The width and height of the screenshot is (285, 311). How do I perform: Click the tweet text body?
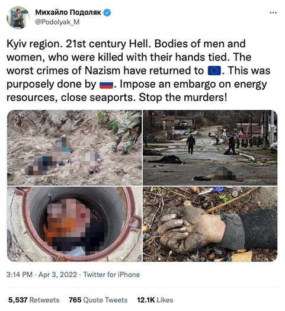click(x=139, y=71)
